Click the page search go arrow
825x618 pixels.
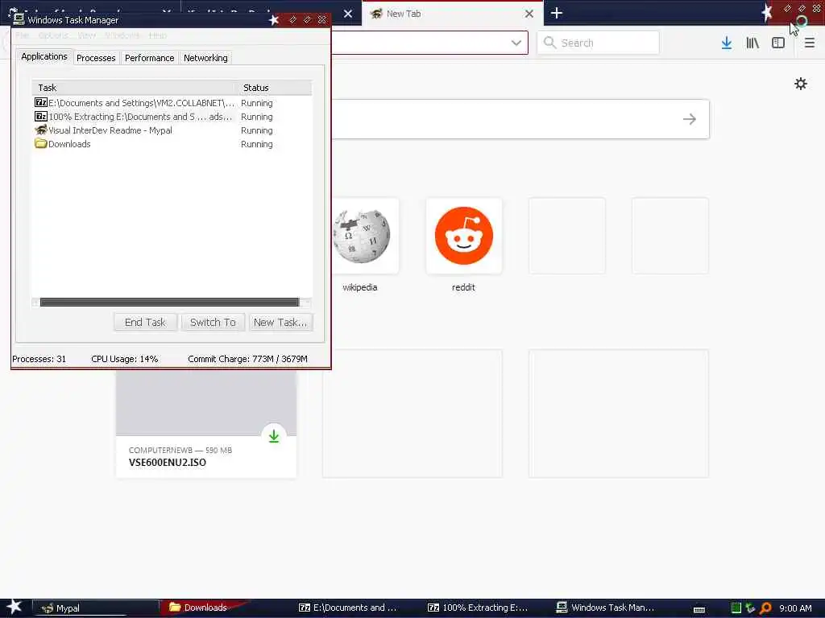click(x=690, y=119)
